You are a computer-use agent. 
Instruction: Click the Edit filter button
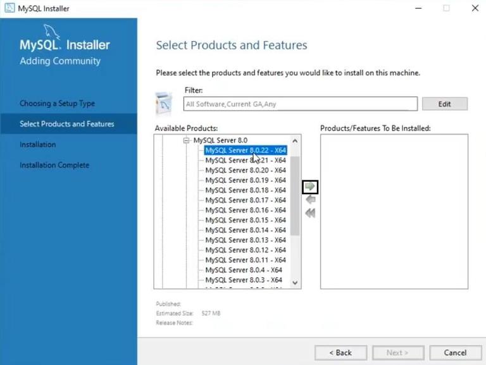444,104
